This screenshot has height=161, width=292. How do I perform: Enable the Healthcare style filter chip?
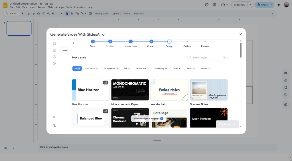tap(142, 68)
